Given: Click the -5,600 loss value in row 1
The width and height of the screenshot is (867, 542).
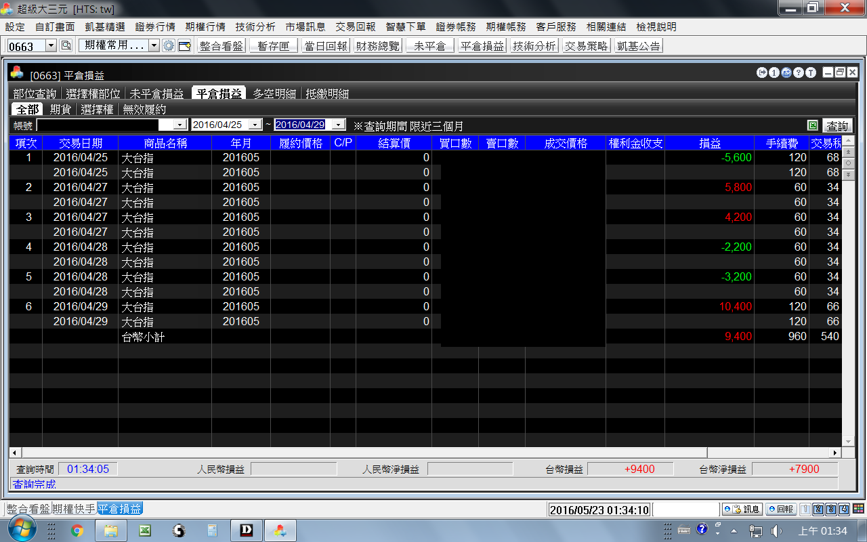Looking at the screenshot, I should (x=737, y=157).
